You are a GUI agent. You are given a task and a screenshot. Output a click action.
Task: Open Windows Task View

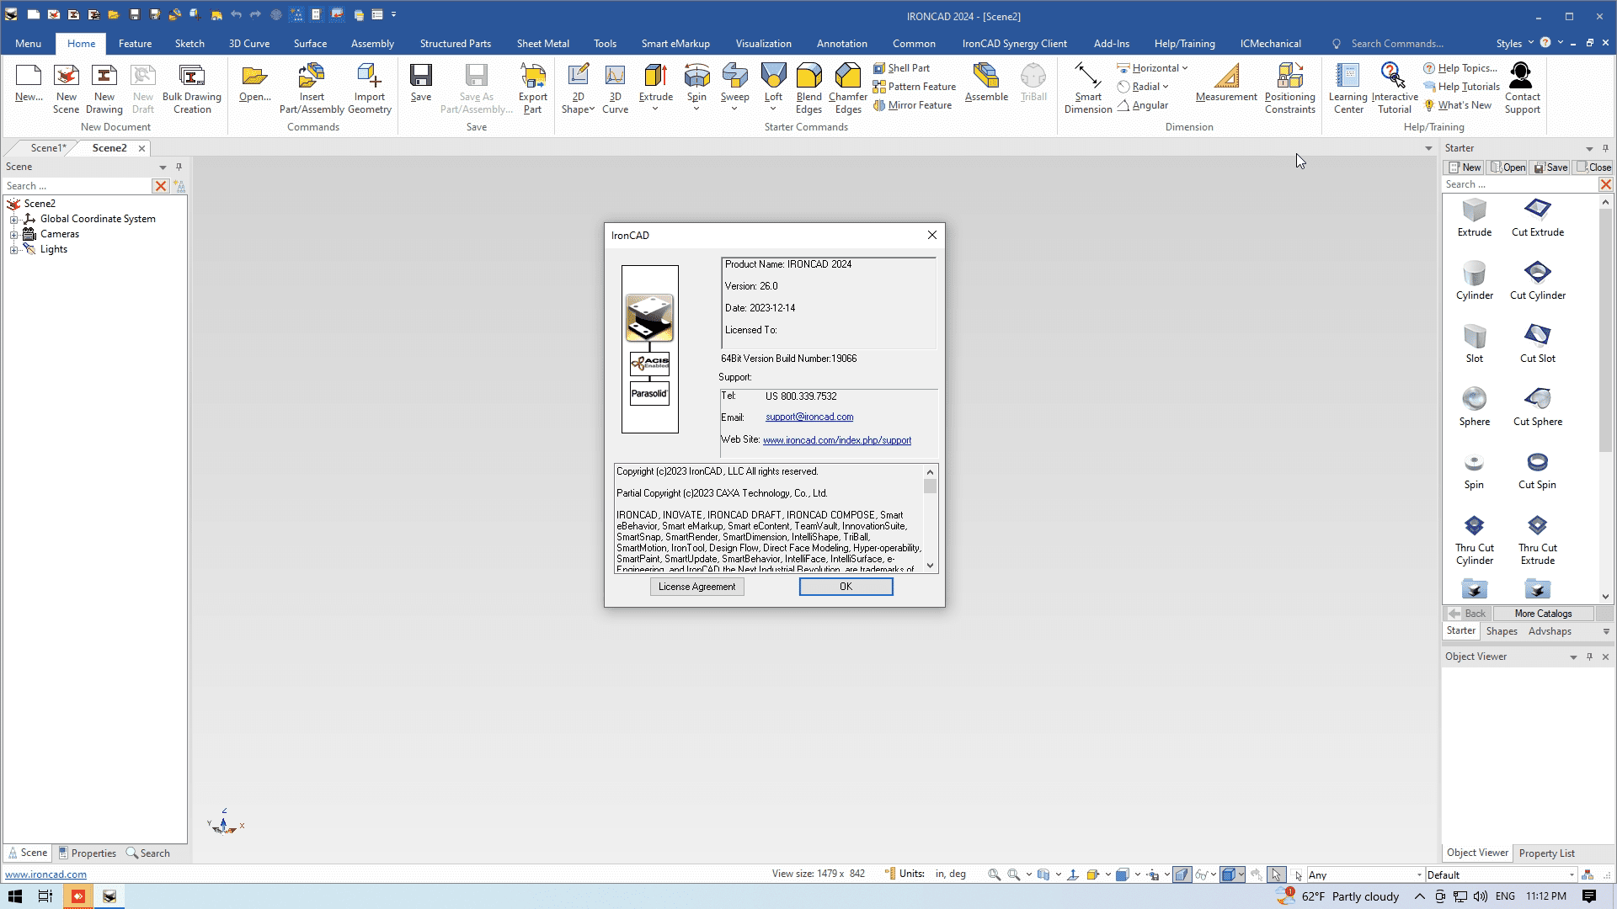[45, 896]
